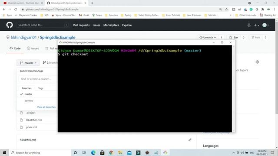Select the Tags tab
Image resolution: width=278 pixels, height=156 pixels.
pyautogui.click(x=40, y=88)
